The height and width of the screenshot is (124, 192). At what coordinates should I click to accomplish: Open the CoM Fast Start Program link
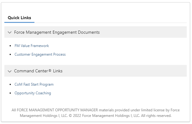tap(34, 84)
